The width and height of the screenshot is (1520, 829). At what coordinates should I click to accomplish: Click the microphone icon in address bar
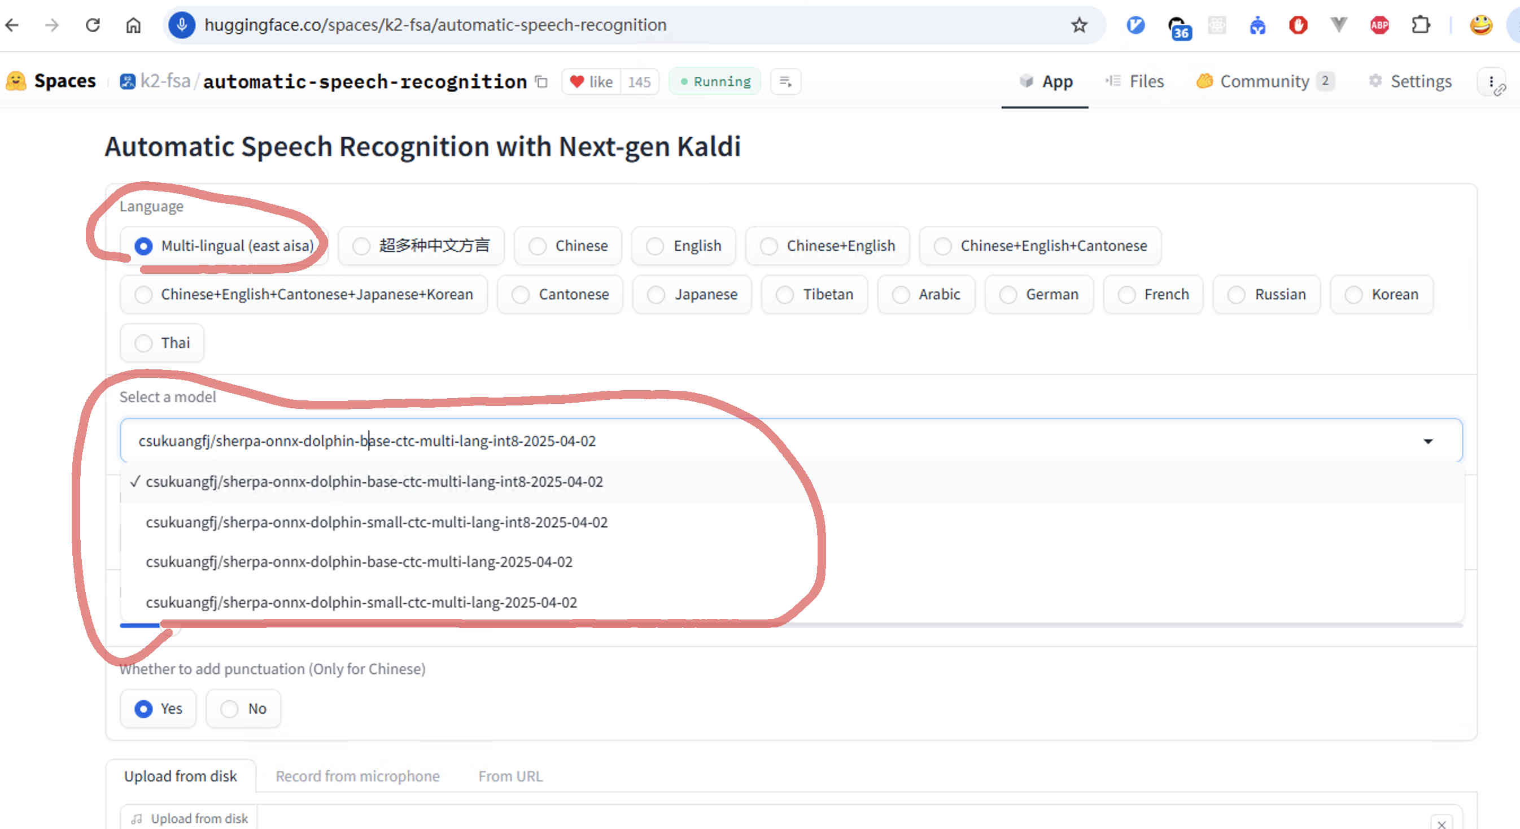pyautogui.click(x=182, y=25)
